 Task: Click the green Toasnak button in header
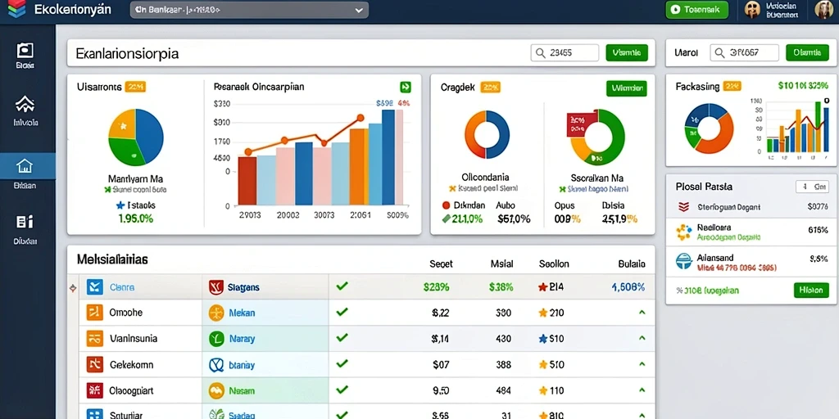coord(696,10)
